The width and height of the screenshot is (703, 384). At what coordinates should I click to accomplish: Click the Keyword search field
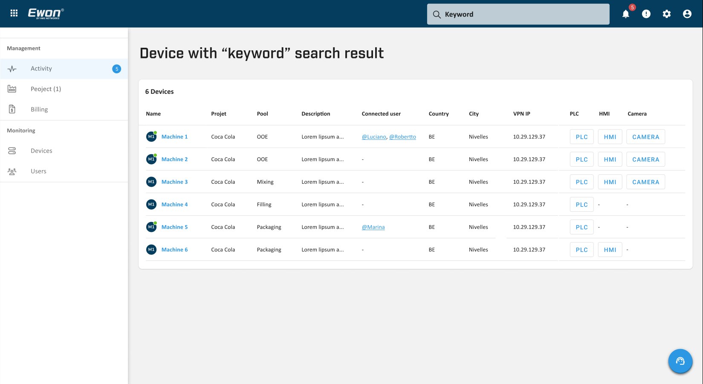coord(518,14)
